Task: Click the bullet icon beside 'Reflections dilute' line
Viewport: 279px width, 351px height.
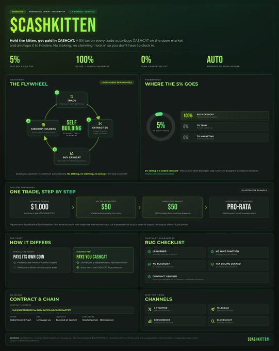Action: click(x=15, y=267)
